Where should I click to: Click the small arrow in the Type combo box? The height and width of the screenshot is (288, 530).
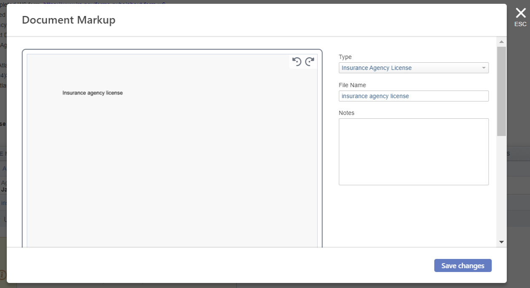pyautogui.click(x=483, y=68)
